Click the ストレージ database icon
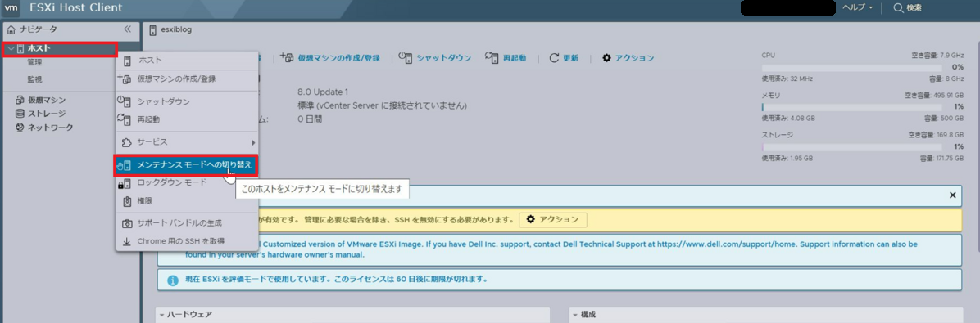The width and height of the screenshot is (980, 323). click(x=20, y=114)
